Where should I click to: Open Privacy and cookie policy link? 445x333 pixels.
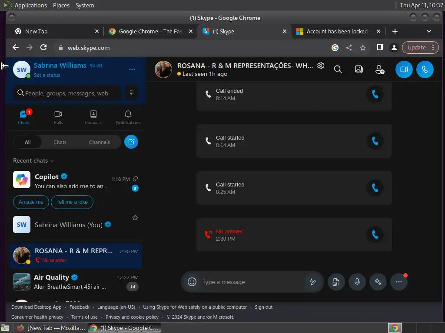pyautogui.click(x=132, y=317)
